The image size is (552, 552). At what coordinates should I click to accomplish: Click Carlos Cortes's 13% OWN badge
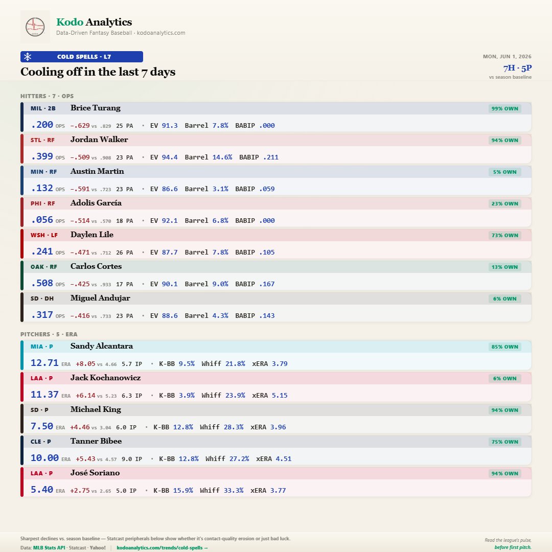tap(505, 267)
